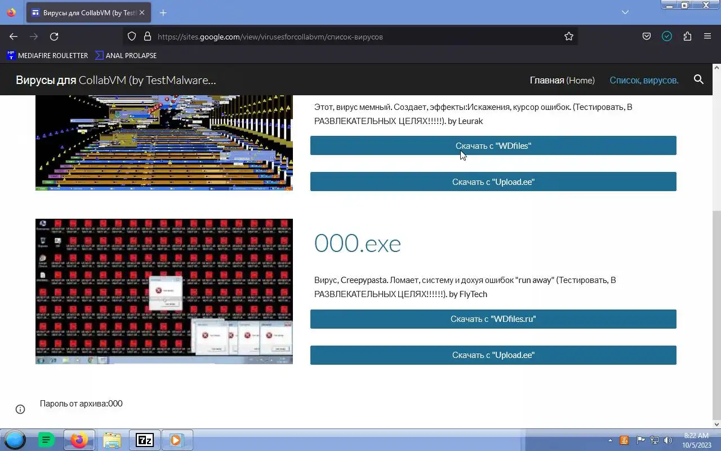Open the MEDIAFIRE ROULETTER bookmark
The image size is (721, 451).
point(48,55)
